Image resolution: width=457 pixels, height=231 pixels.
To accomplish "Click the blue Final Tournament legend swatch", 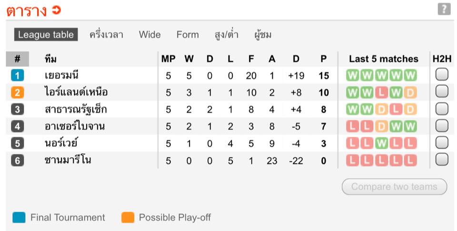I will point(20,218).
